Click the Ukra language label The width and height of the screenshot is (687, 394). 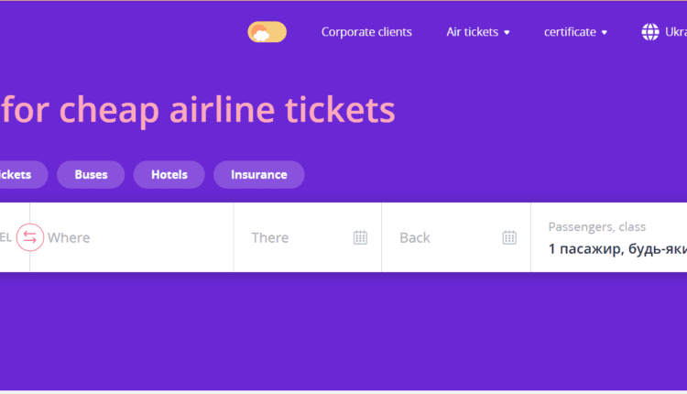(x=676, y=32)
